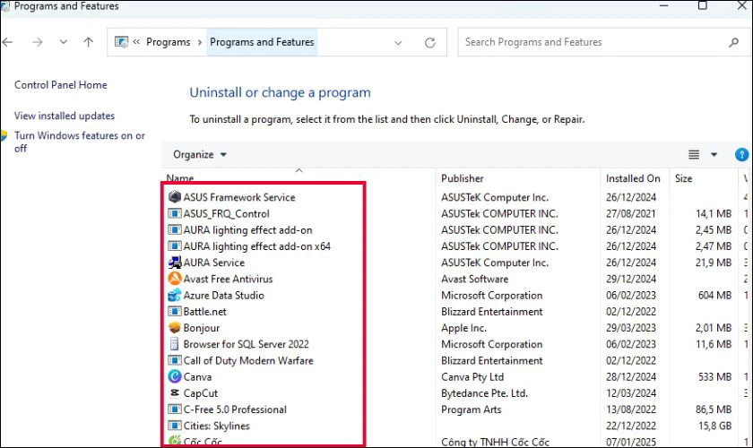Click the Battle.net program icon
The image size is (753, 448).
pos(174,311)
